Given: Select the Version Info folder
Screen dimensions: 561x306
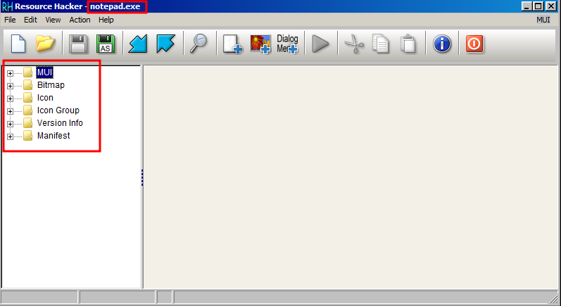Looking at the screenshot, I should coord(60,123).
